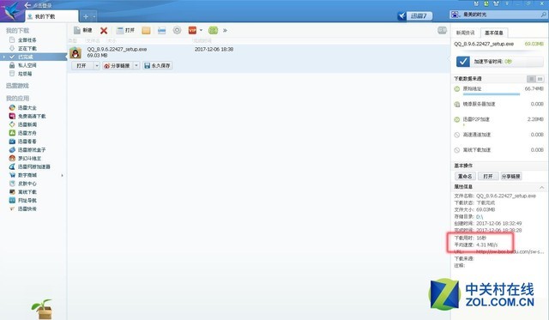Screen dimensions: 549x320
Task: Click the 永久保存 button
Action: coord(157,65)
